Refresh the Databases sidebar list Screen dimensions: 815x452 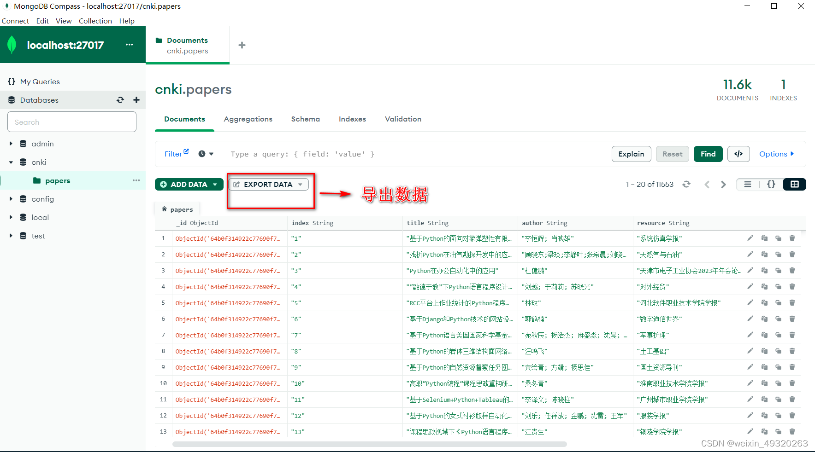(x=120, y=100)
